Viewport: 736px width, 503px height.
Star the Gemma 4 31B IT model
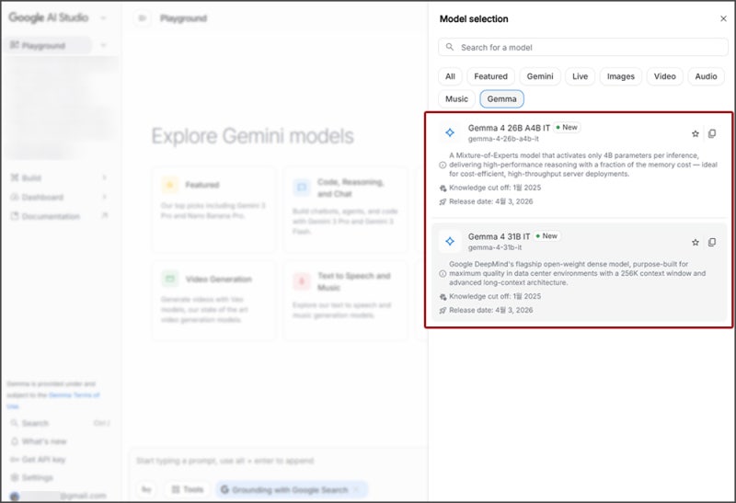[696, 242]
